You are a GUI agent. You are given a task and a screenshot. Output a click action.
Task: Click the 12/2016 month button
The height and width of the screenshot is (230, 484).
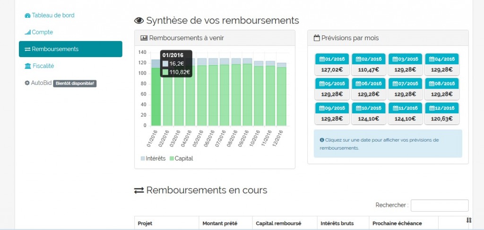(x=442, y=113)
